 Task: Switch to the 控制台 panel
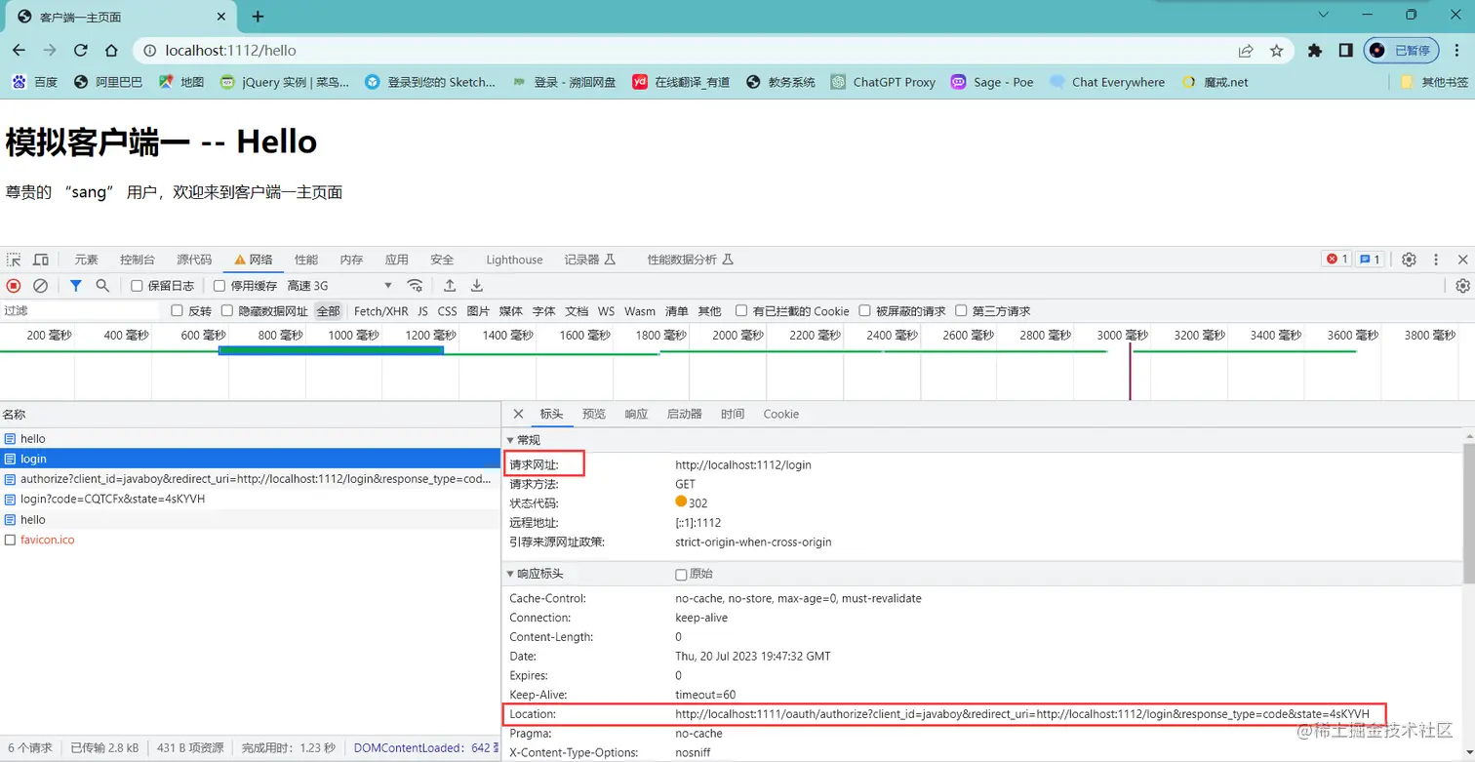[138, 260]
